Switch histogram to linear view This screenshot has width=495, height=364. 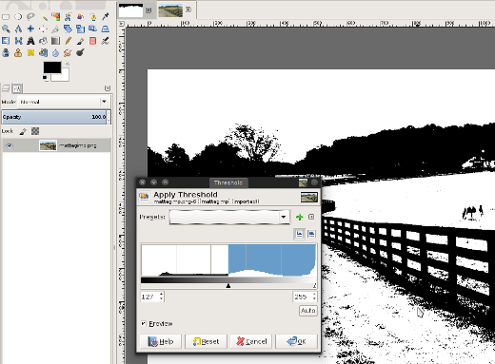300,234
